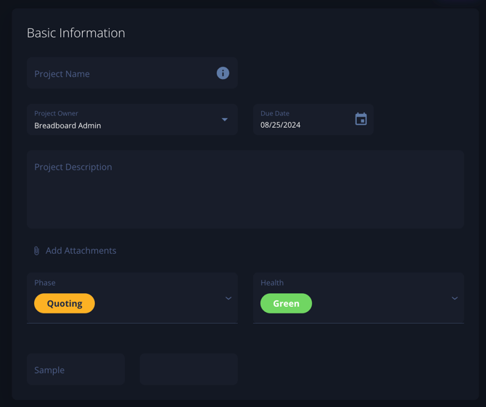
Task: Click the info icon in Project Name field
Action: click(x=223, y=73)
